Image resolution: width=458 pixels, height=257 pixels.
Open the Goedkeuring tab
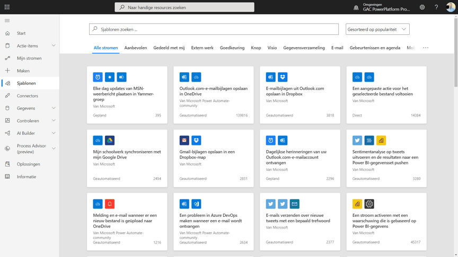click(x=232, y=48)
